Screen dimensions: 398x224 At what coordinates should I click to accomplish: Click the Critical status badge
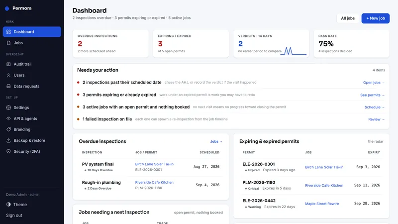coord(252,189)
